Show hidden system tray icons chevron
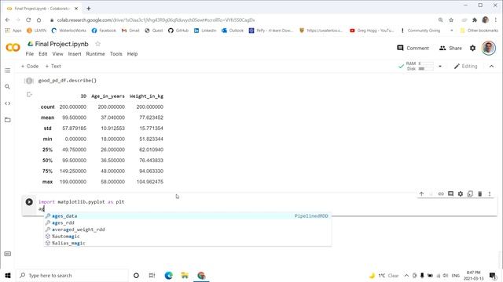 tap(406, 275)
